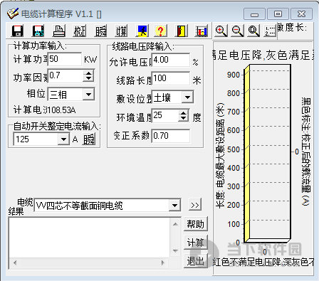Open the breaker current 125 dropdown
This screenshot has width=319, height=281.
pyautogui.click(x=63, y=139)
